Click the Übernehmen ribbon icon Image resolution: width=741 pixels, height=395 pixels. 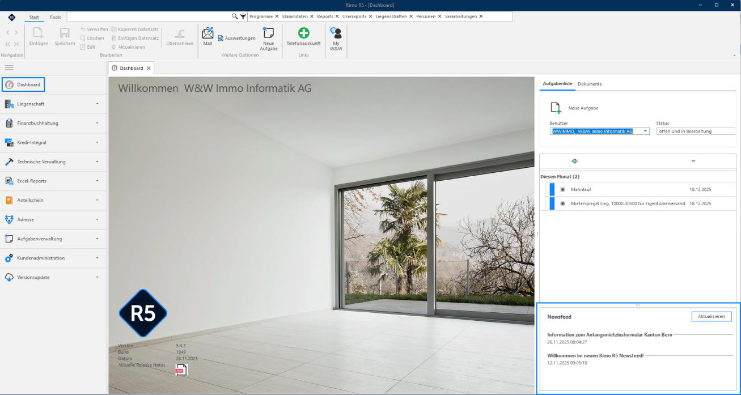tap(179, 33)
